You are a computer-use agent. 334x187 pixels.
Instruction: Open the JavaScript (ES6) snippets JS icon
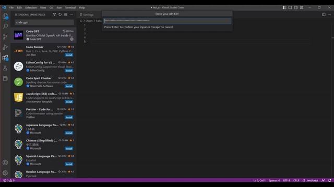pos(19,98)
